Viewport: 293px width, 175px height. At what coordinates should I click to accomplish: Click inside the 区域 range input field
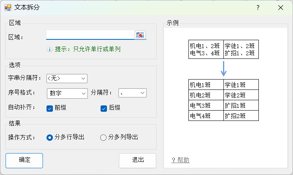click(x=90, y=35)
